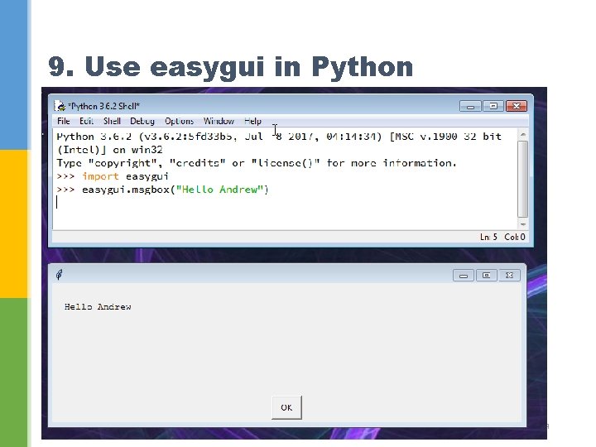
Task: Minimize the Python 3.6.2 Shell window
Action: (x=470, y=106)
